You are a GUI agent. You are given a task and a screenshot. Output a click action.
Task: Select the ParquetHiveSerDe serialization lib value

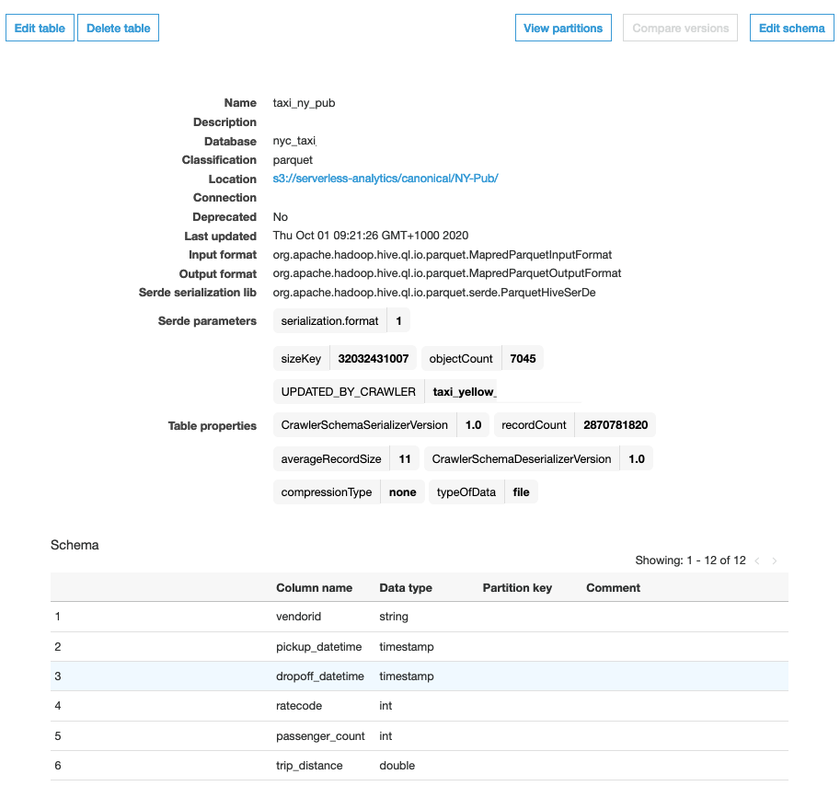coord(434,293)
